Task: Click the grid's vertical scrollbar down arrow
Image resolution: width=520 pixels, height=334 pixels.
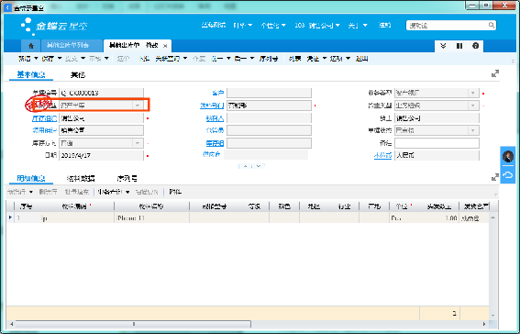Action: click(x=492, y=315)
